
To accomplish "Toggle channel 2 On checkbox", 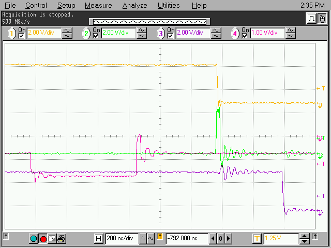I will [x=96, y=36].
